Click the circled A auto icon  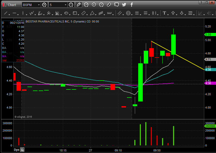101,5
